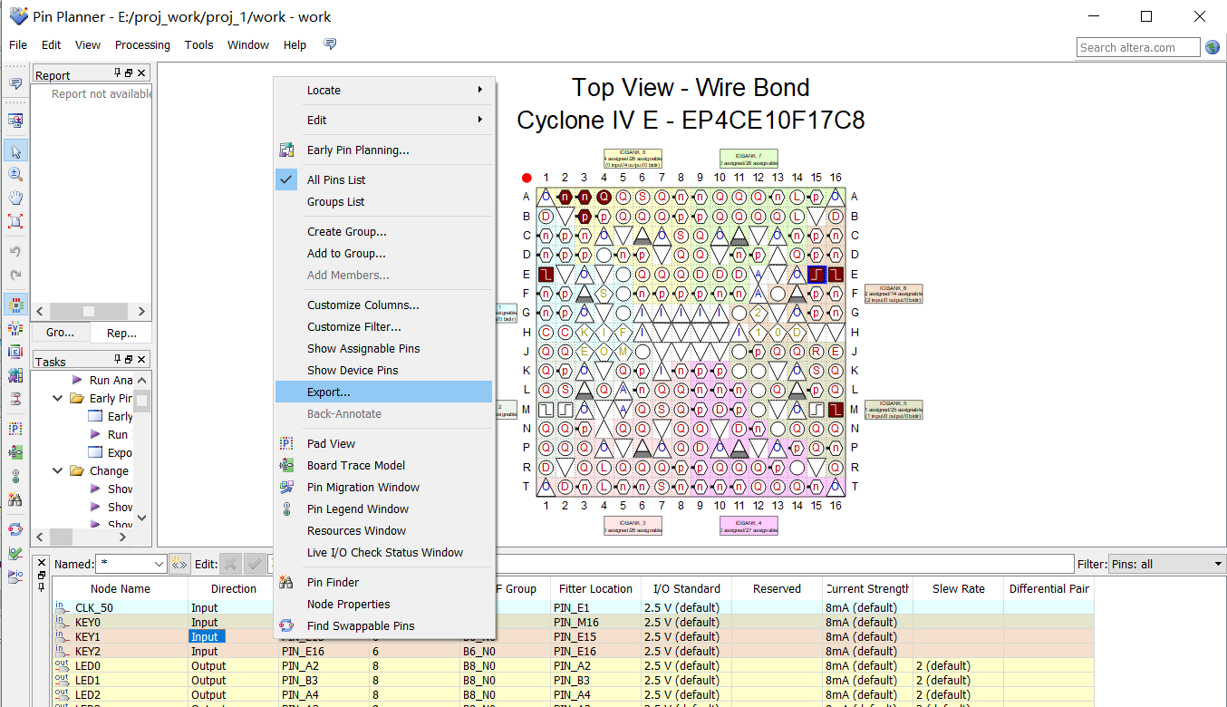The height and width of the screenshot is (707, 1227).
Task: Pick the Hand pan tool
Action: tap(15, 198)
